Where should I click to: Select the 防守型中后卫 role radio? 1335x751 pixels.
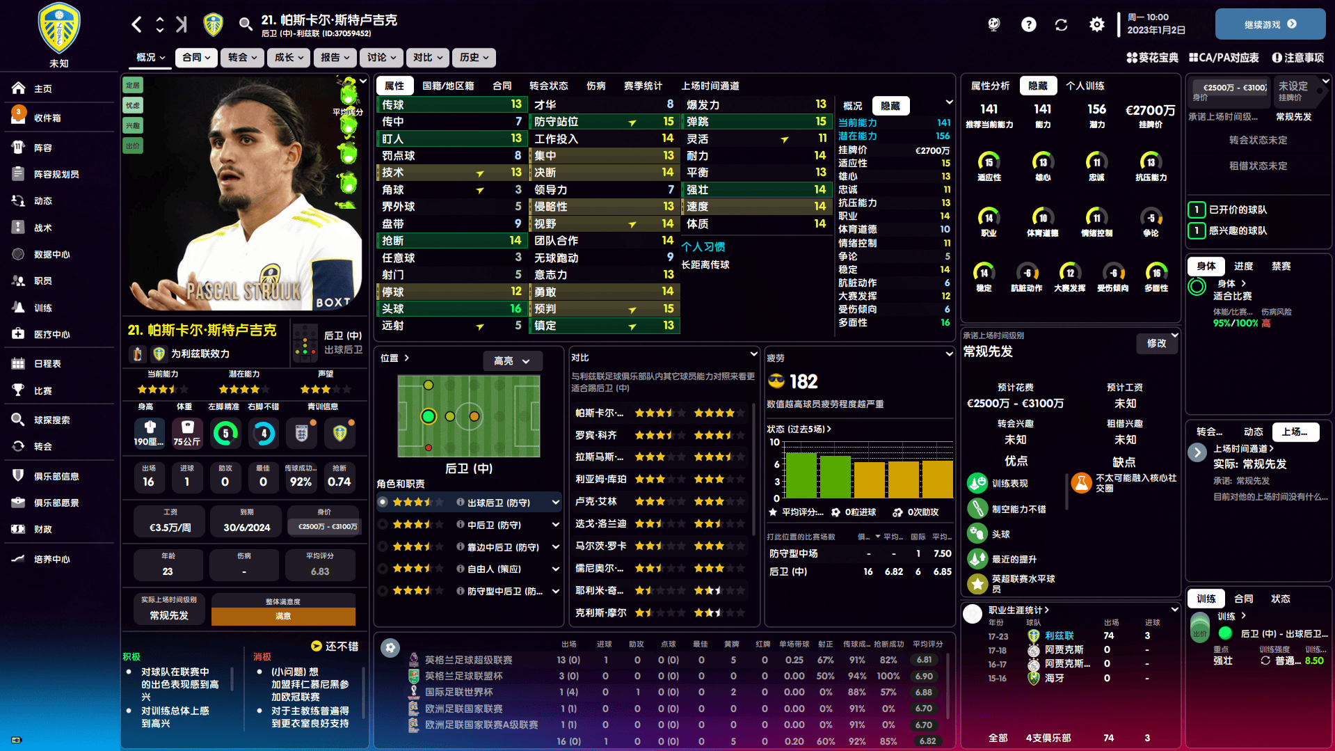coord(383,591)
